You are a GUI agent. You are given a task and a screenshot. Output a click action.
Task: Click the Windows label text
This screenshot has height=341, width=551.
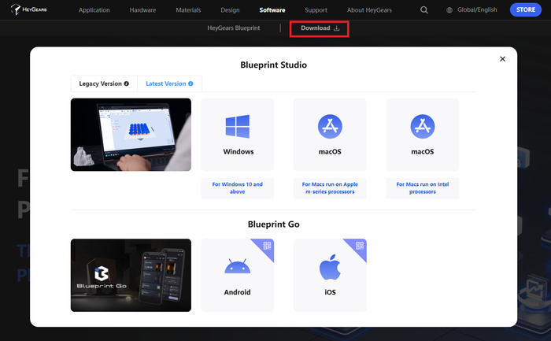[x=239, y=151]
